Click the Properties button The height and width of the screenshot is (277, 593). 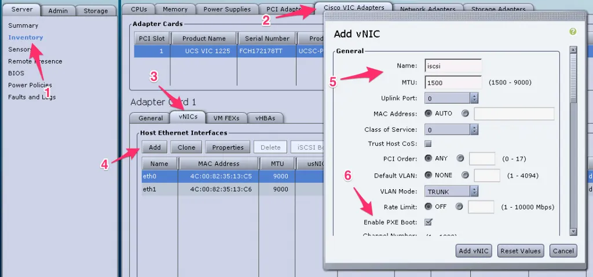pos(228,147)
